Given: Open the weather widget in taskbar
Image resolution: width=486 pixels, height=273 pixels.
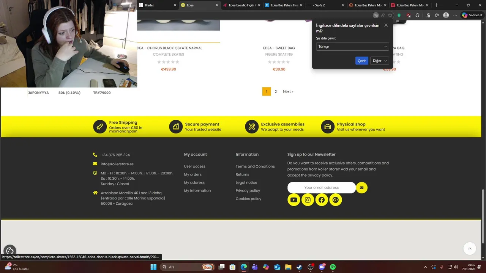Looking at the screenshot, I should pos(16,267).
